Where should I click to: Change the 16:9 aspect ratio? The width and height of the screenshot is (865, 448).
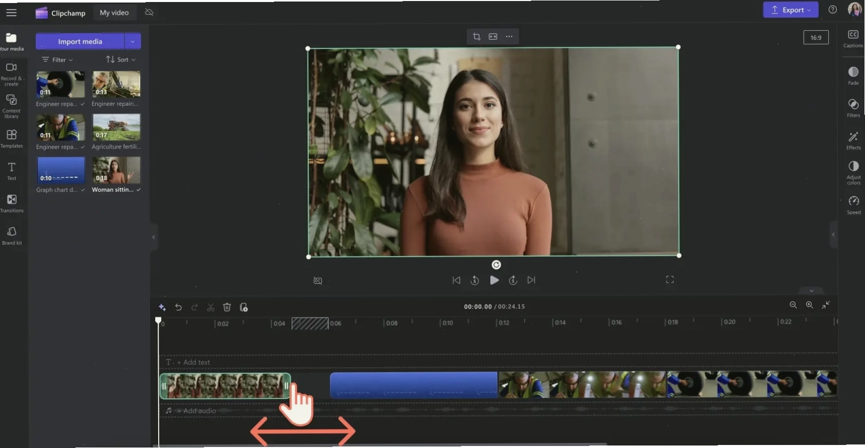click(x=816, y=37)
